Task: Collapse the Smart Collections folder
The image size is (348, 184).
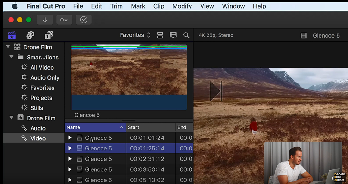Action: click(x=12, y=57)
